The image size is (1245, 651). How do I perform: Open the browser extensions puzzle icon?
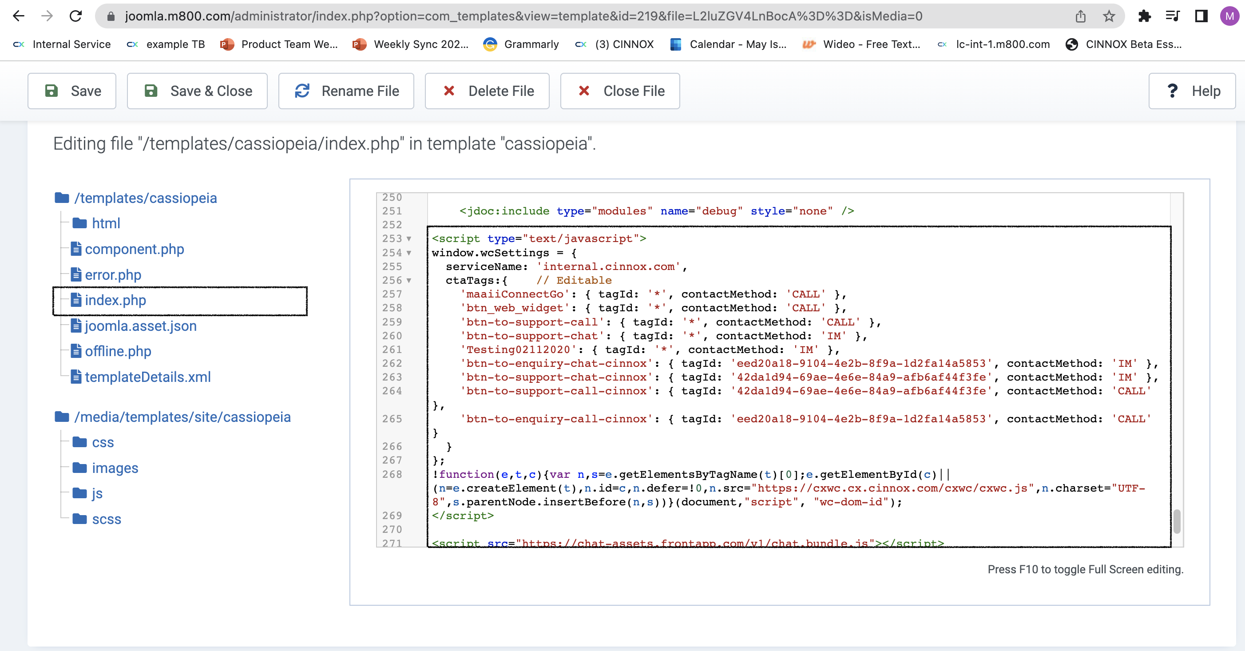point(1144,16)
